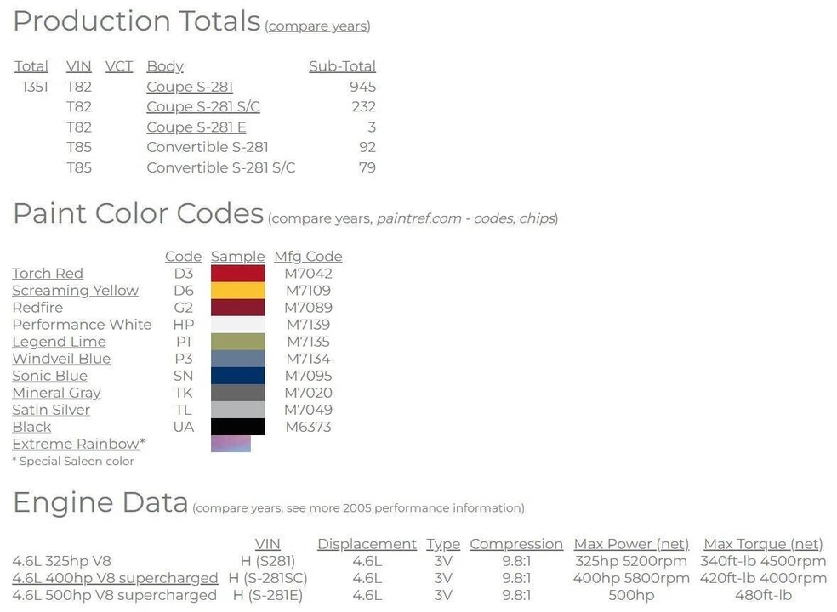Click the Screaming Yellow color sample
The height and width of the screenshot is (612, 837).
point(237,290)
